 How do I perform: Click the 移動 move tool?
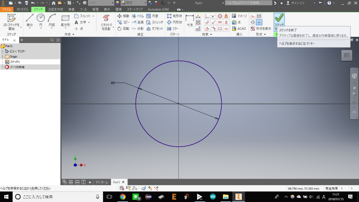coord(123,16)
